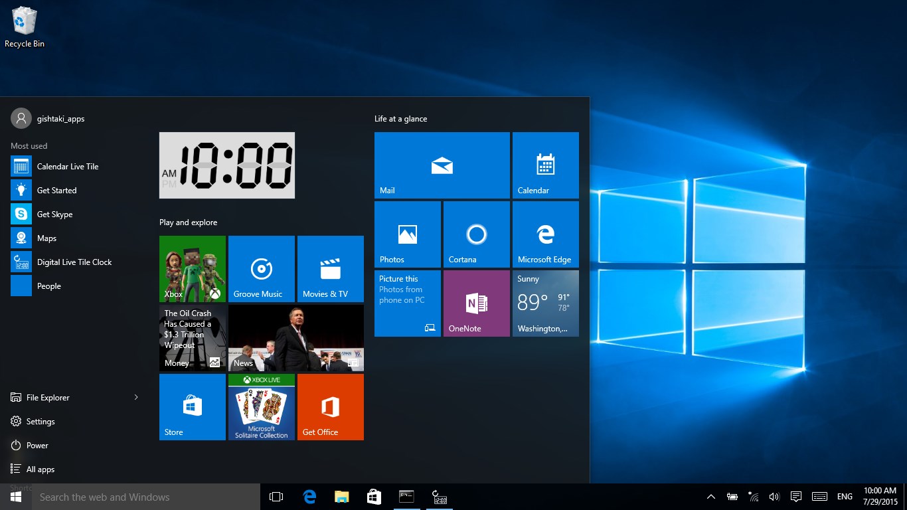Select Get Started from Most used
This screenshot has height=510, width=907.
point(57,190)
